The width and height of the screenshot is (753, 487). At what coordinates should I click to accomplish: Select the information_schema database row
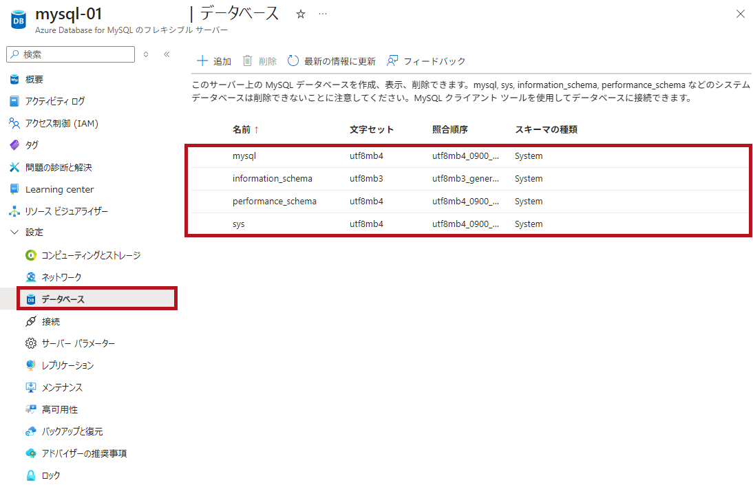[x=272, y=179]
